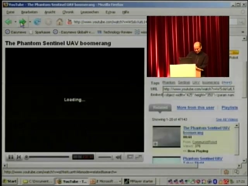
Task: Click the Now Playing video thumbnail
Action: pyautogui.click(x=167, y=137)
